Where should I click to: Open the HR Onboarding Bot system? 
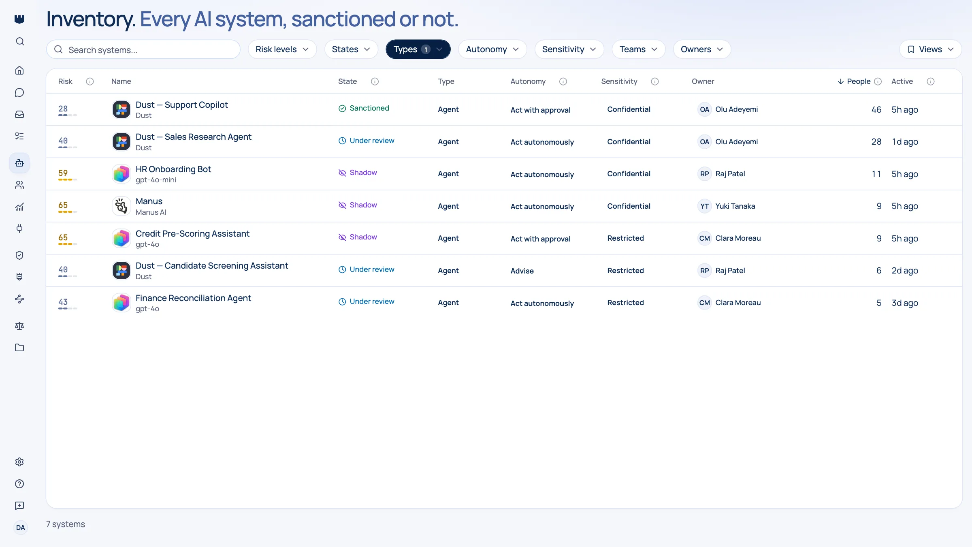click(x=504, y=174)
